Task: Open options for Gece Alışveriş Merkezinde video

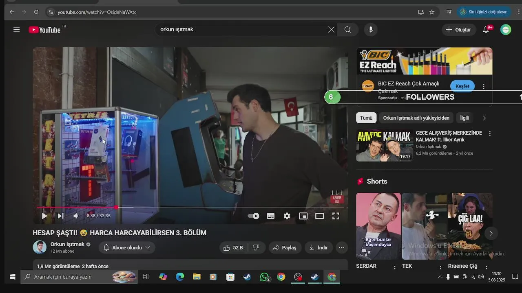Action: [490, 133]
